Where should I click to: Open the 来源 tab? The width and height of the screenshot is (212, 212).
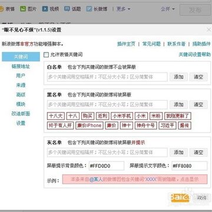point(21,85)
